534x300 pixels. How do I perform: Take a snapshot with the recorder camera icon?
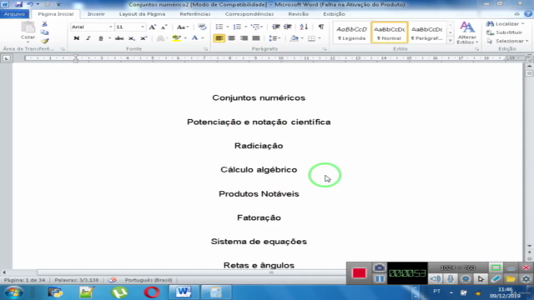tap(380, 267)
